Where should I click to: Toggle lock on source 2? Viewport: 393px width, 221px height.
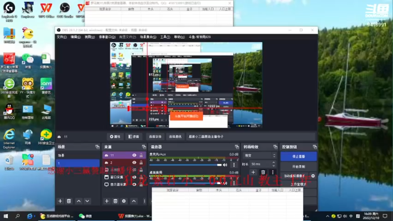click(x=141, y=163)
